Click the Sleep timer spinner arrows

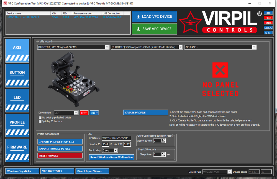[163, 154]
